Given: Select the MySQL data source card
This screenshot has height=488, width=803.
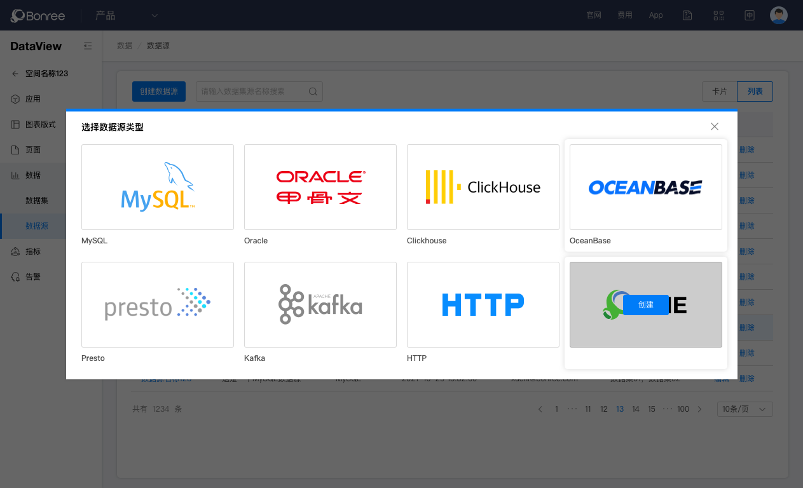Looking at the screenshot, I should click(x=157, y=187).
